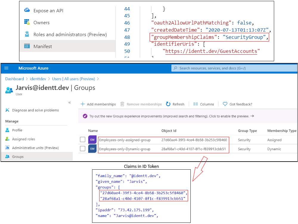This screenshot has height=224, width=298.
Task: Click the heart feedback icon
Action: pyautogui.click(x=225, y=104)
